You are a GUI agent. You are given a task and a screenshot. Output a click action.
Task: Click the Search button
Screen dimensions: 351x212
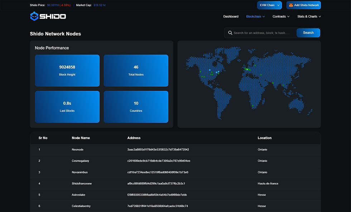[308, 33]
